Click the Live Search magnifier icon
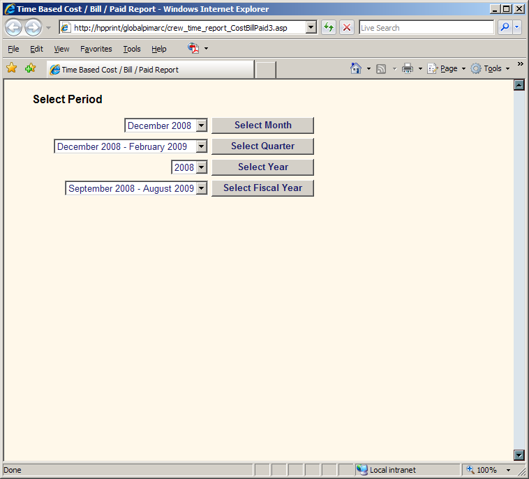 pyautogui.click(x=504, y=28)
